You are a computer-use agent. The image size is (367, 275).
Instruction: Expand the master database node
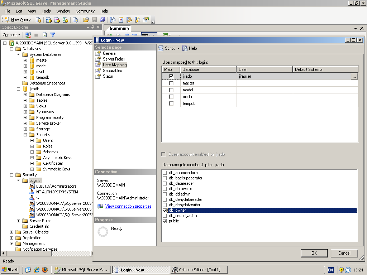[x=25, y=60]
